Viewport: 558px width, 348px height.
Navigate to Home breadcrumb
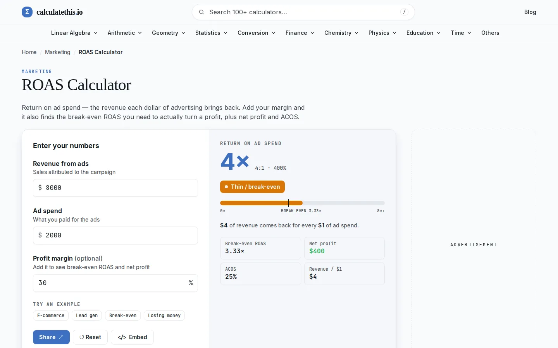point(29,52)
